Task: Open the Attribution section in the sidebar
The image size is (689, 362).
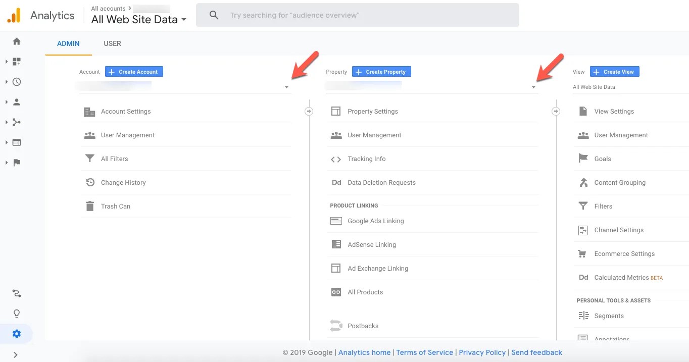Action: point(16,293)
